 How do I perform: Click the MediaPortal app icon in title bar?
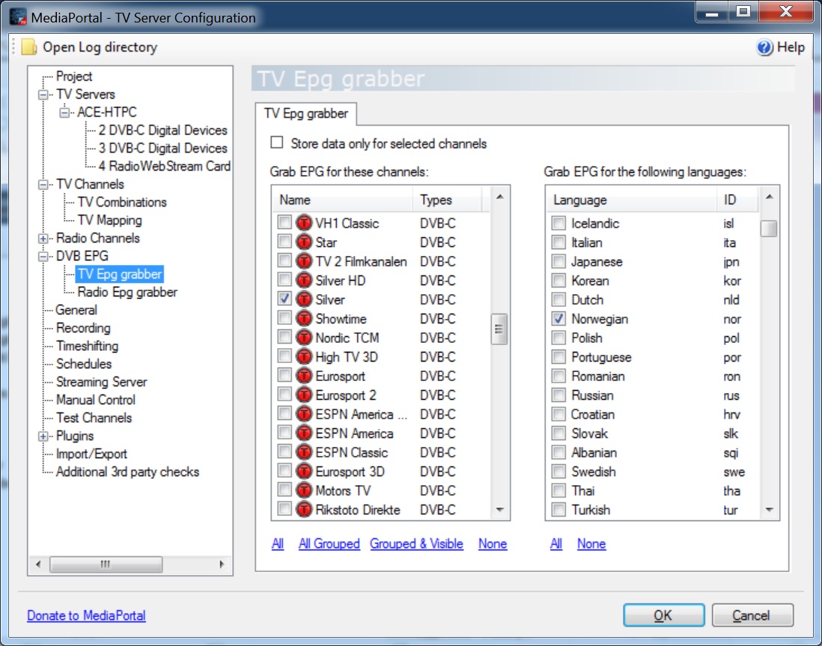[19, 16]
